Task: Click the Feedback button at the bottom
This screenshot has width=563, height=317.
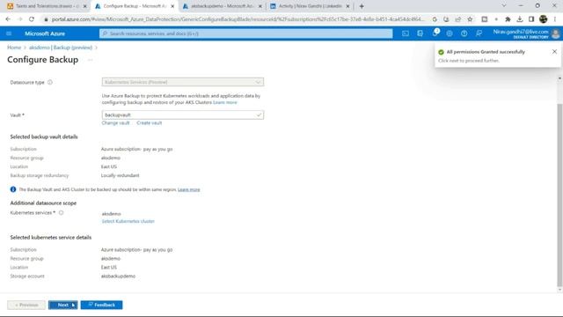Action: click(102, 305)
